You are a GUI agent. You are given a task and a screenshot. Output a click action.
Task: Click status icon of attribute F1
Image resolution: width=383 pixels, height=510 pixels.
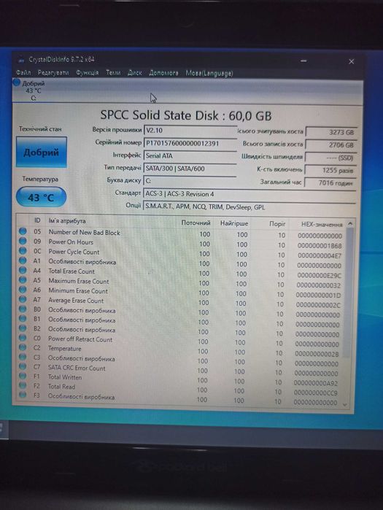coord(23,376)
